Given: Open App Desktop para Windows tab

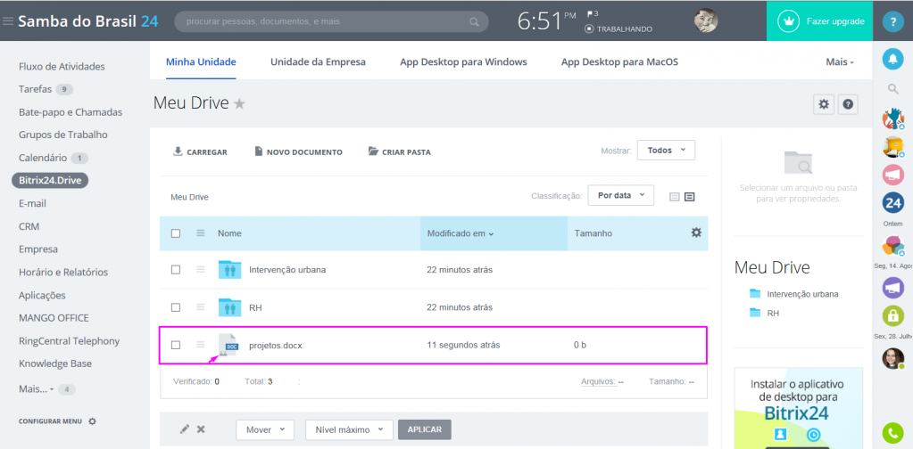Looking at the screenshot, I should 463,61.
